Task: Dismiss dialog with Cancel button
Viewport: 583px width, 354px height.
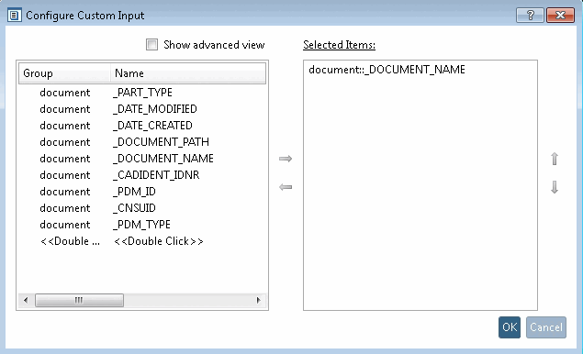Action: [546, 327]
